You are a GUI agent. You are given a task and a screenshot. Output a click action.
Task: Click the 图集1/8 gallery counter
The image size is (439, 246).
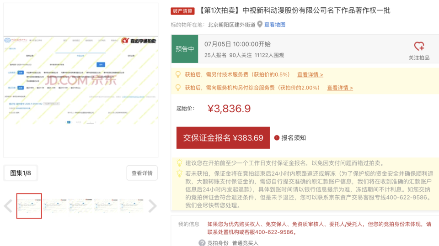click(x=21, y=173)
